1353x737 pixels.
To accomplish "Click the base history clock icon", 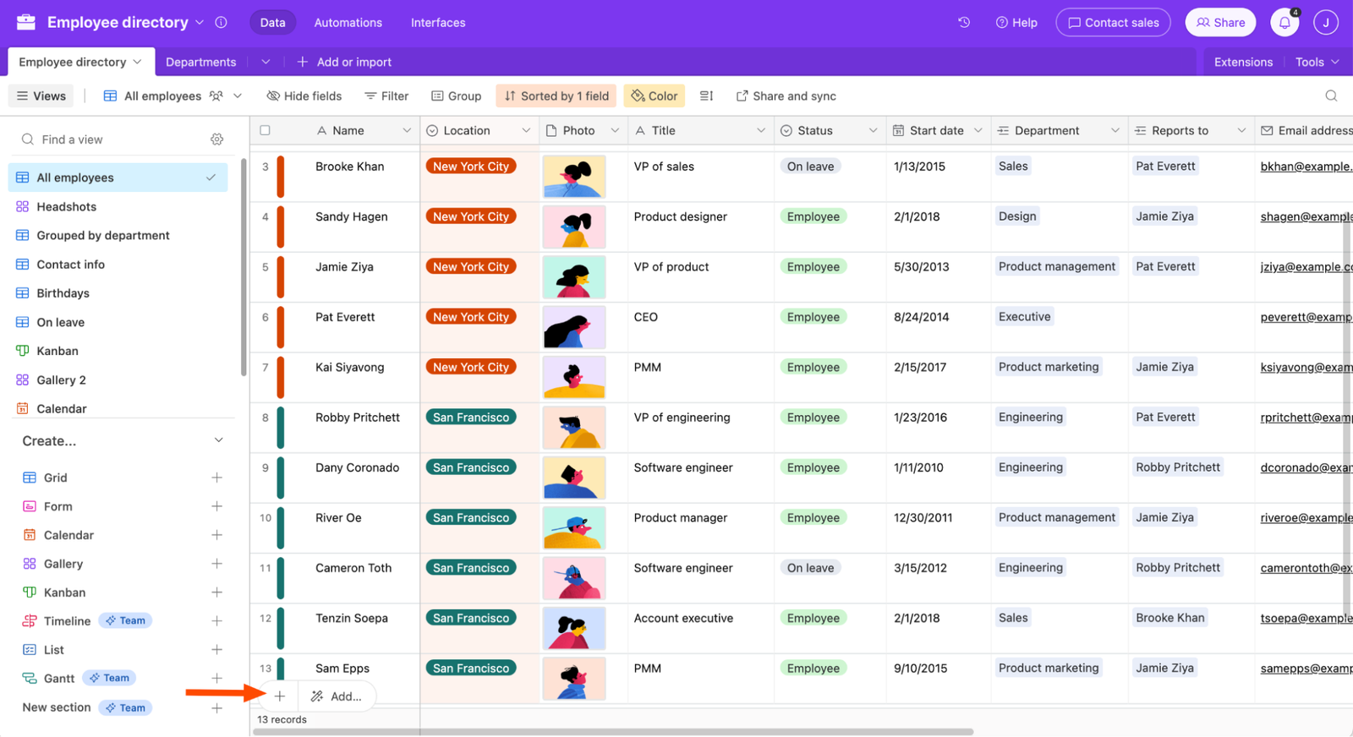I will [964, 23].
